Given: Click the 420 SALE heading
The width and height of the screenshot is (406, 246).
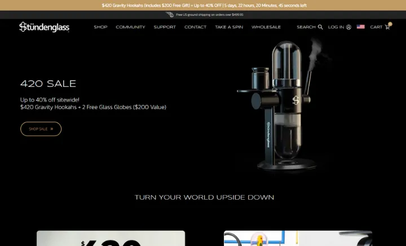Looking at the screenshot, I should point(48,84).
